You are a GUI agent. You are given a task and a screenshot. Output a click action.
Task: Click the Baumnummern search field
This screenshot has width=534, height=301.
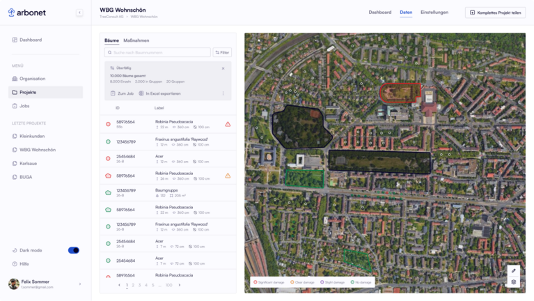point(157,52)
